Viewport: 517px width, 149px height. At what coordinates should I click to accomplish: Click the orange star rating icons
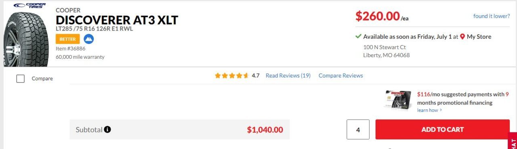pyautogui.click(x=231, y=75)
